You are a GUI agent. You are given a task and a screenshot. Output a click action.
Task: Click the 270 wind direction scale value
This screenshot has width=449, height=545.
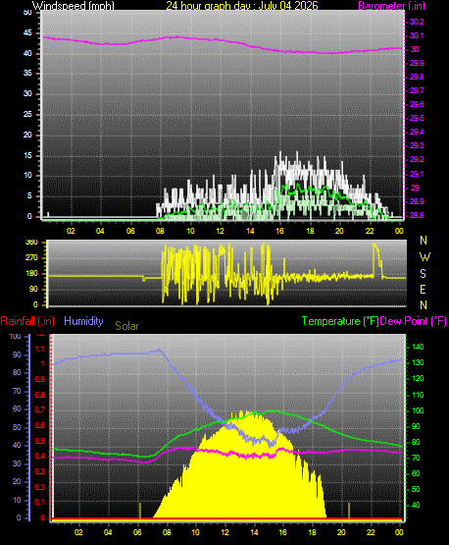[x=31, y=258]
